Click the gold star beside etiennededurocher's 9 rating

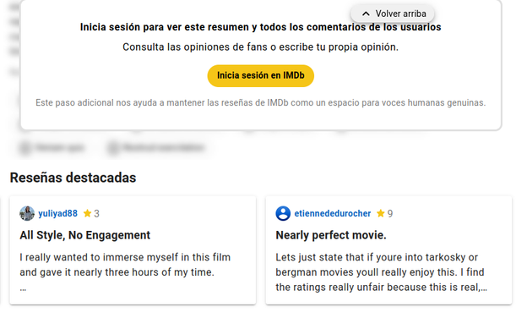click(x=380, y=213)
